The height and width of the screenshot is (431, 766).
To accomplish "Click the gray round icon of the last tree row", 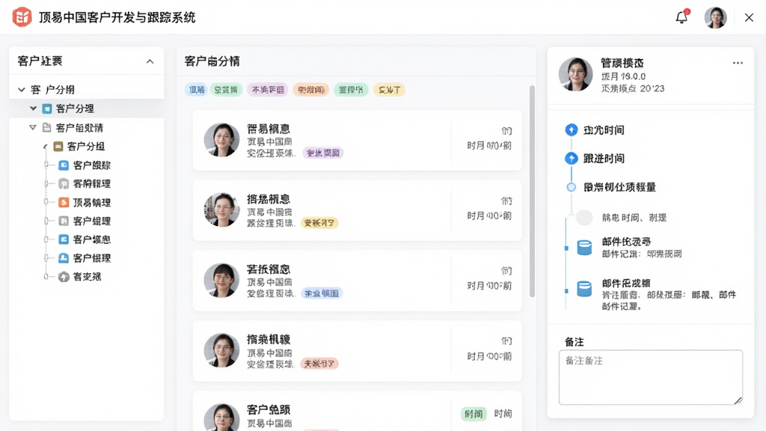I will tap(64, 277).
